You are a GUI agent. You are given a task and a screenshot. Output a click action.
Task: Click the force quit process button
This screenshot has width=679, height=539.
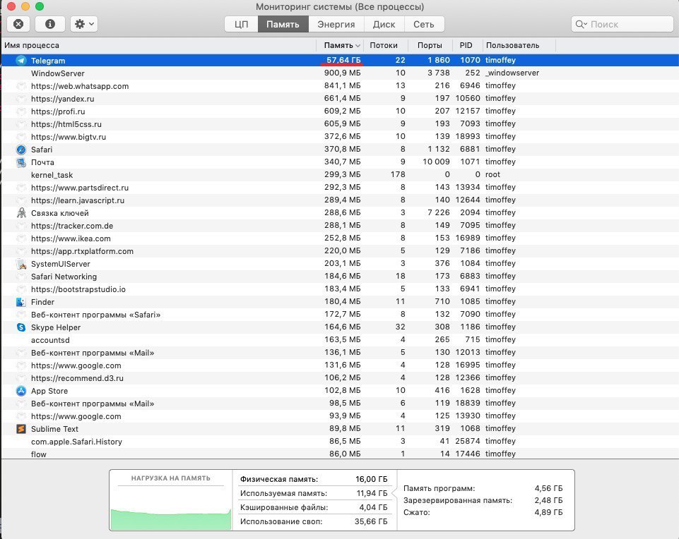pos(18,24)
